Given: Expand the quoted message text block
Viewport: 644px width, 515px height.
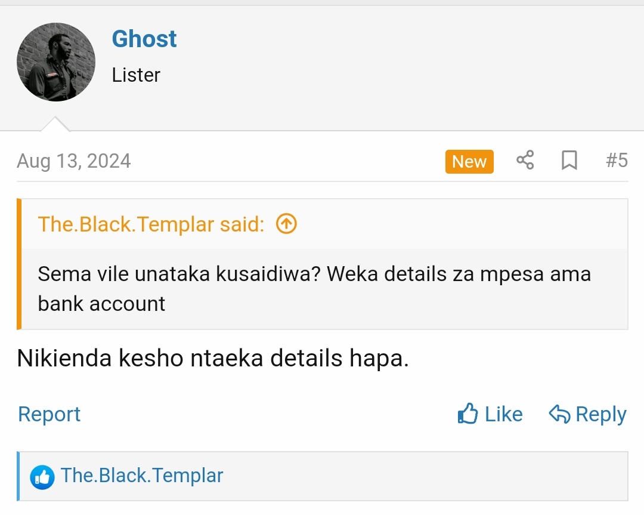Looking at the screenshot, I should click(324, 289).
